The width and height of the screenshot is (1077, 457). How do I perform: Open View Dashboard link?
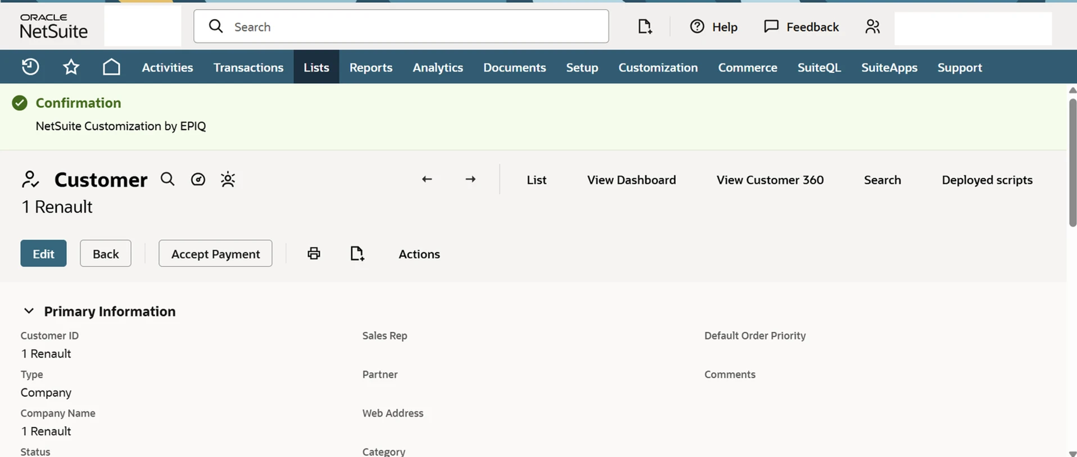click(631, 180)
